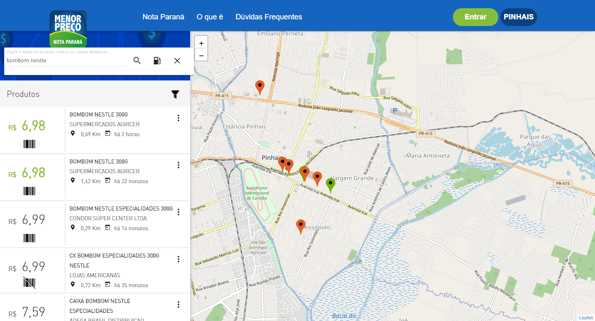Open the Nota Paraná menu item
This screenshot has width=595, height=321.
163,17
